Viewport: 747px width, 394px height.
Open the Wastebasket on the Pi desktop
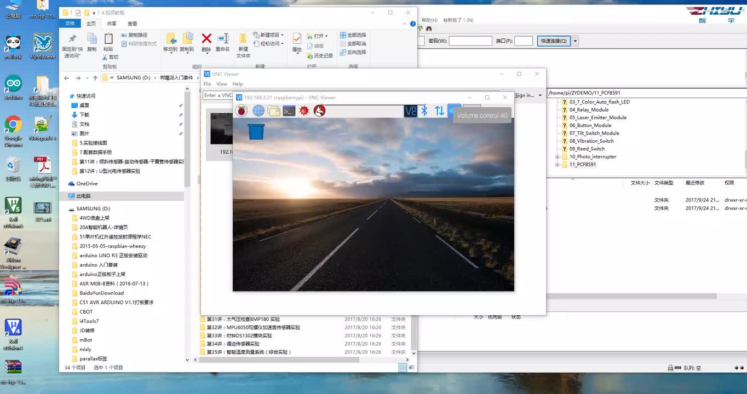tap(256, 131)
